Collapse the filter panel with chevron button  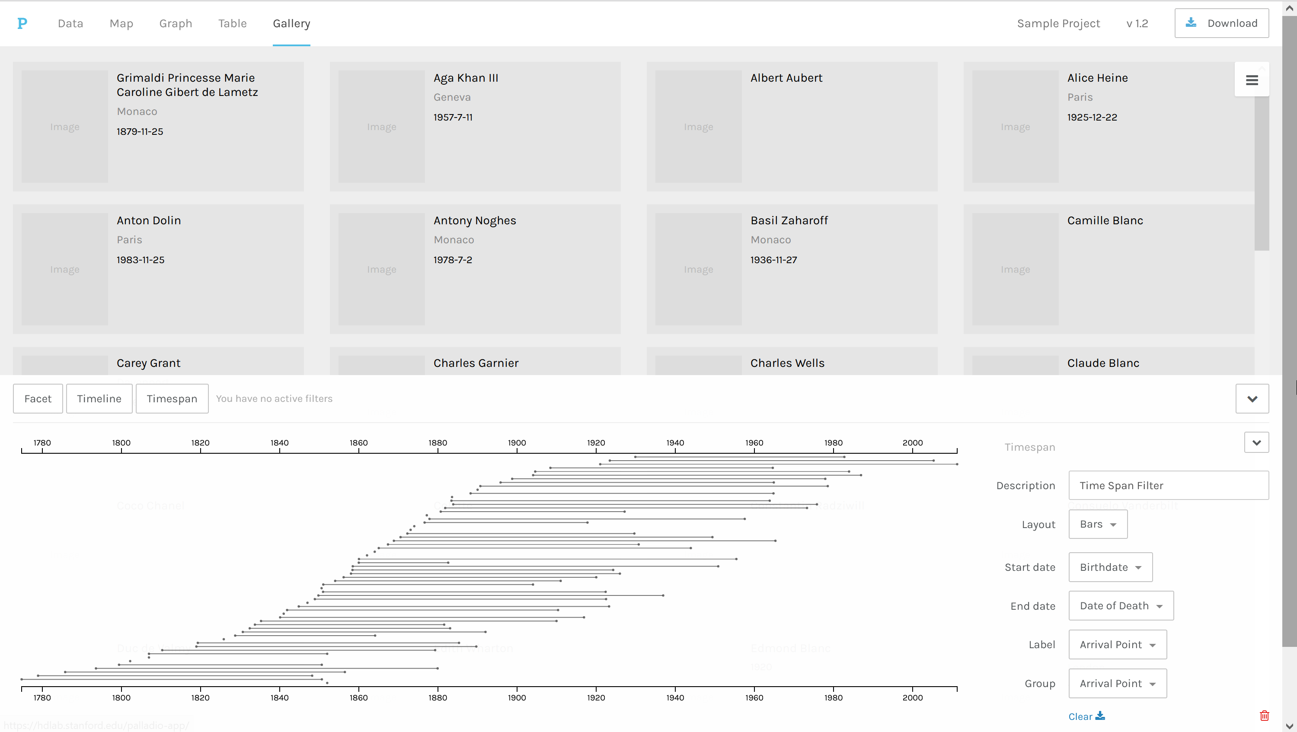tap(1252, 398)
